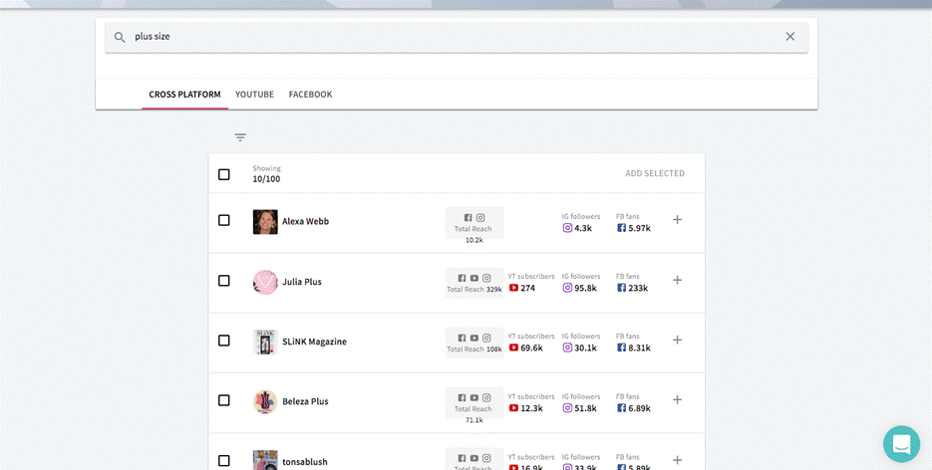Open the filter options icon
Image resolution: width=932 pixels, height=470 pixels.
click(x=240, y=137)
